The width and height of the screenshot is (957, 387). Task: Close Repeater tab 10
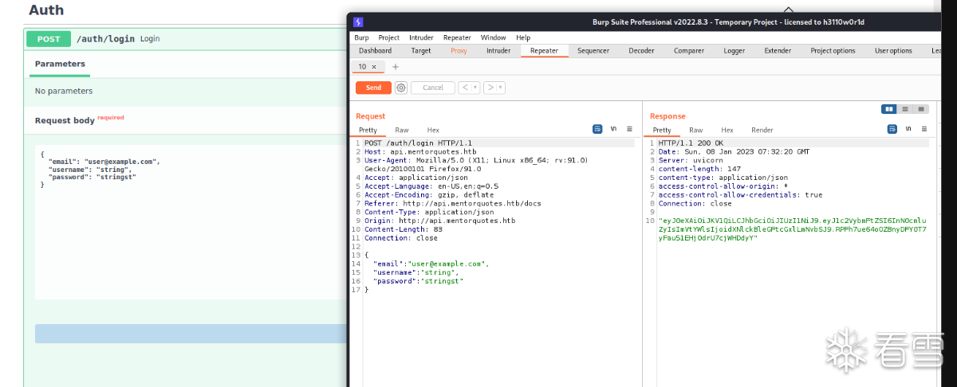pos(374,67)
